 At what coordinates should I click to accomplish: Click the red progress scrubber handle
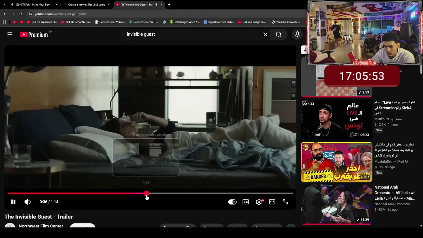click(146, 193)
